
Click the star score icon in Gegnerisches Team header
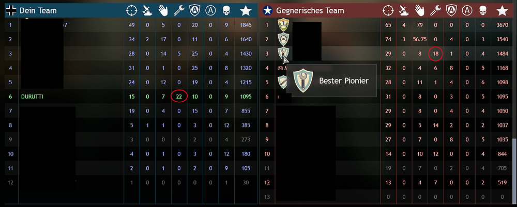coord(502,11)
